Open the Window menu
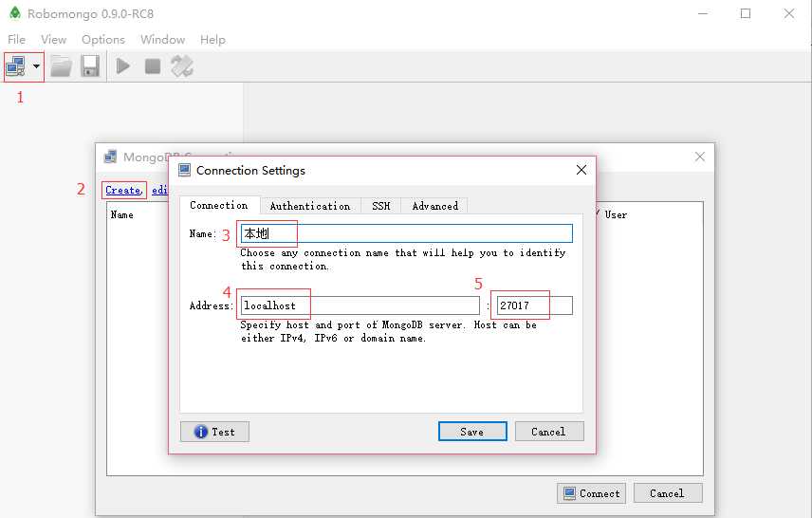Screen dimensions: 812x518 pos(162,39)
